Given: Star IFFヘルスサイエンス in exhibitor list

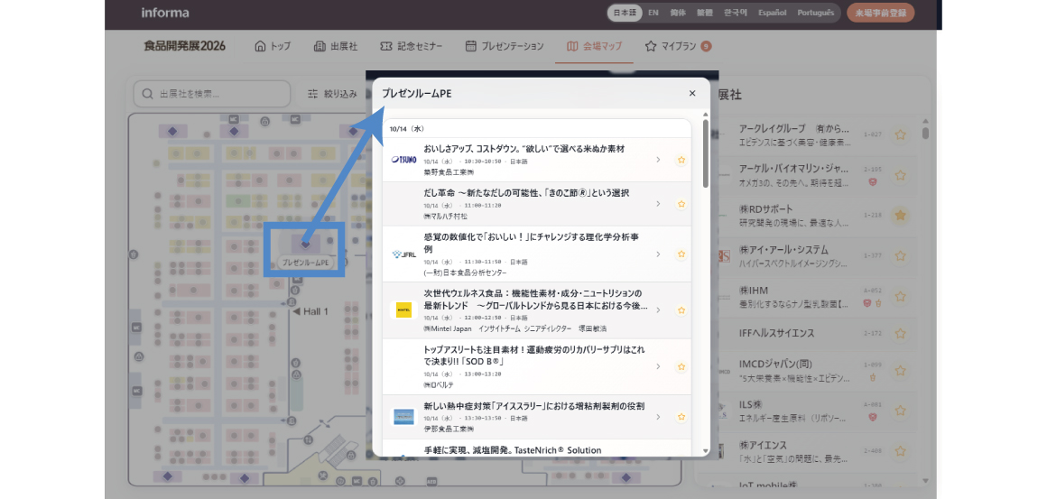Looking at the screenshot, I should (900, 333).
